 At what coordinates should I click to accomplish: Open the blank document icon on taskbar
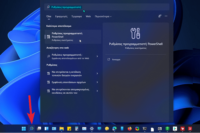click(x=152, y=129)
